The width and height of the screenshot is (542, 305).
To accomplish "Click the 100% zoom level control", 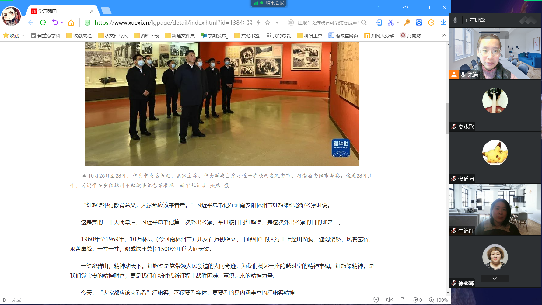I will coord(439,300).
